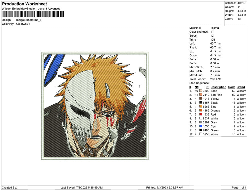
Task: Click the Printed timestamp in footer
Action: (165, 188)
